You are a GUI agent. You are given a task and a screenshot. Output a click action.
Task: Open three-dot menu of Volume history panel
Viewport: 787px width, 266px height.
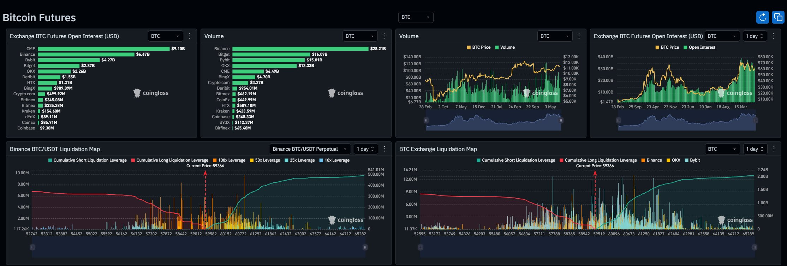tap(579, 36)
